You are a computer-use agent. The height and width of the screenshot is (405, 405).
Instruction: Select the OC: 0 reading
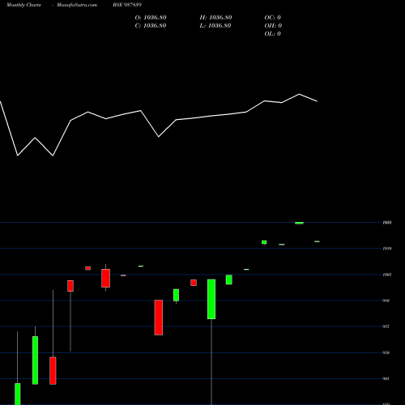(x=273, y=18)
